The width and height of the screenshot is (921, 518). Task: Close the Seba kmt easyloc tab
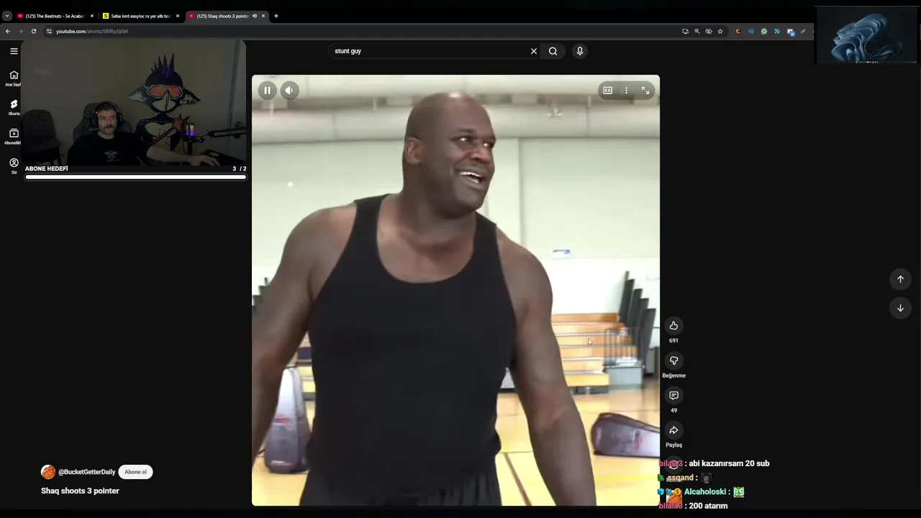coord(178,16)
